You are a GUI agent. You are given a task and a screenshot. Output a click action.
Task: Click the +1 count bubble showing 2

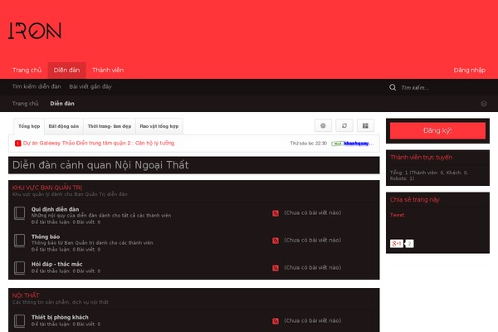click(x=409, y=244)
